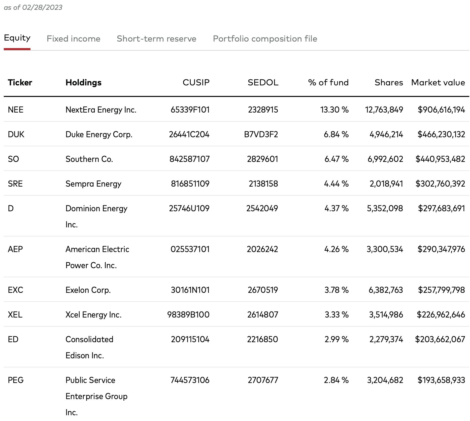Select SEDOL value 2216850
This screenshot has height=421, width=470.
(x=262, y=339)
